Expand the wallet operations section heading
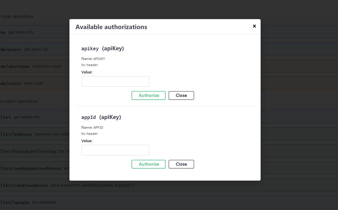The height and width of the screenshot is (210, 338). (169, 101)
